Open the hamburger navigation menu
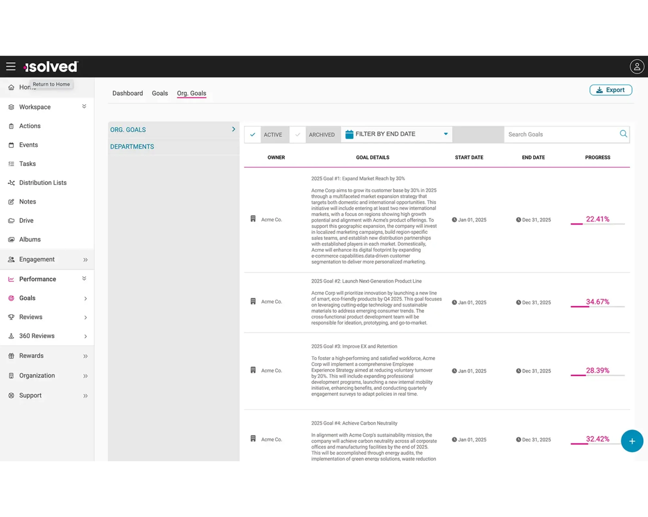Screen dimensions: 648x517 [11, 66]
